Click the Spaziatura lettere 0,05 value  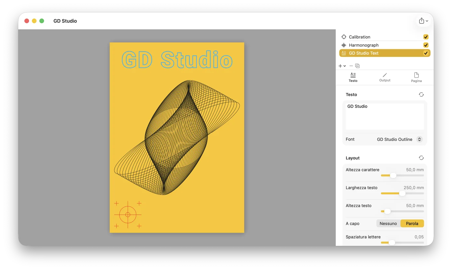[x=419, y=237]
